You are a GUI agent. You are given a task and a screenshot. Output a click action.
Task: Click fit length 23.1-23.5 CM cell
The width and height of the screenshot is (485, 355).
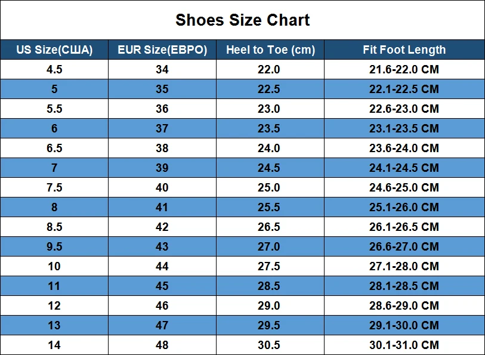point(404,128)
